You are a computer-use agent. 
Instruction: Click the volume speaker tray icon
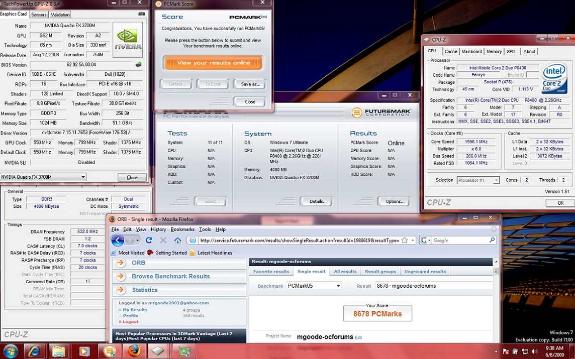click(x=534, y=351)
